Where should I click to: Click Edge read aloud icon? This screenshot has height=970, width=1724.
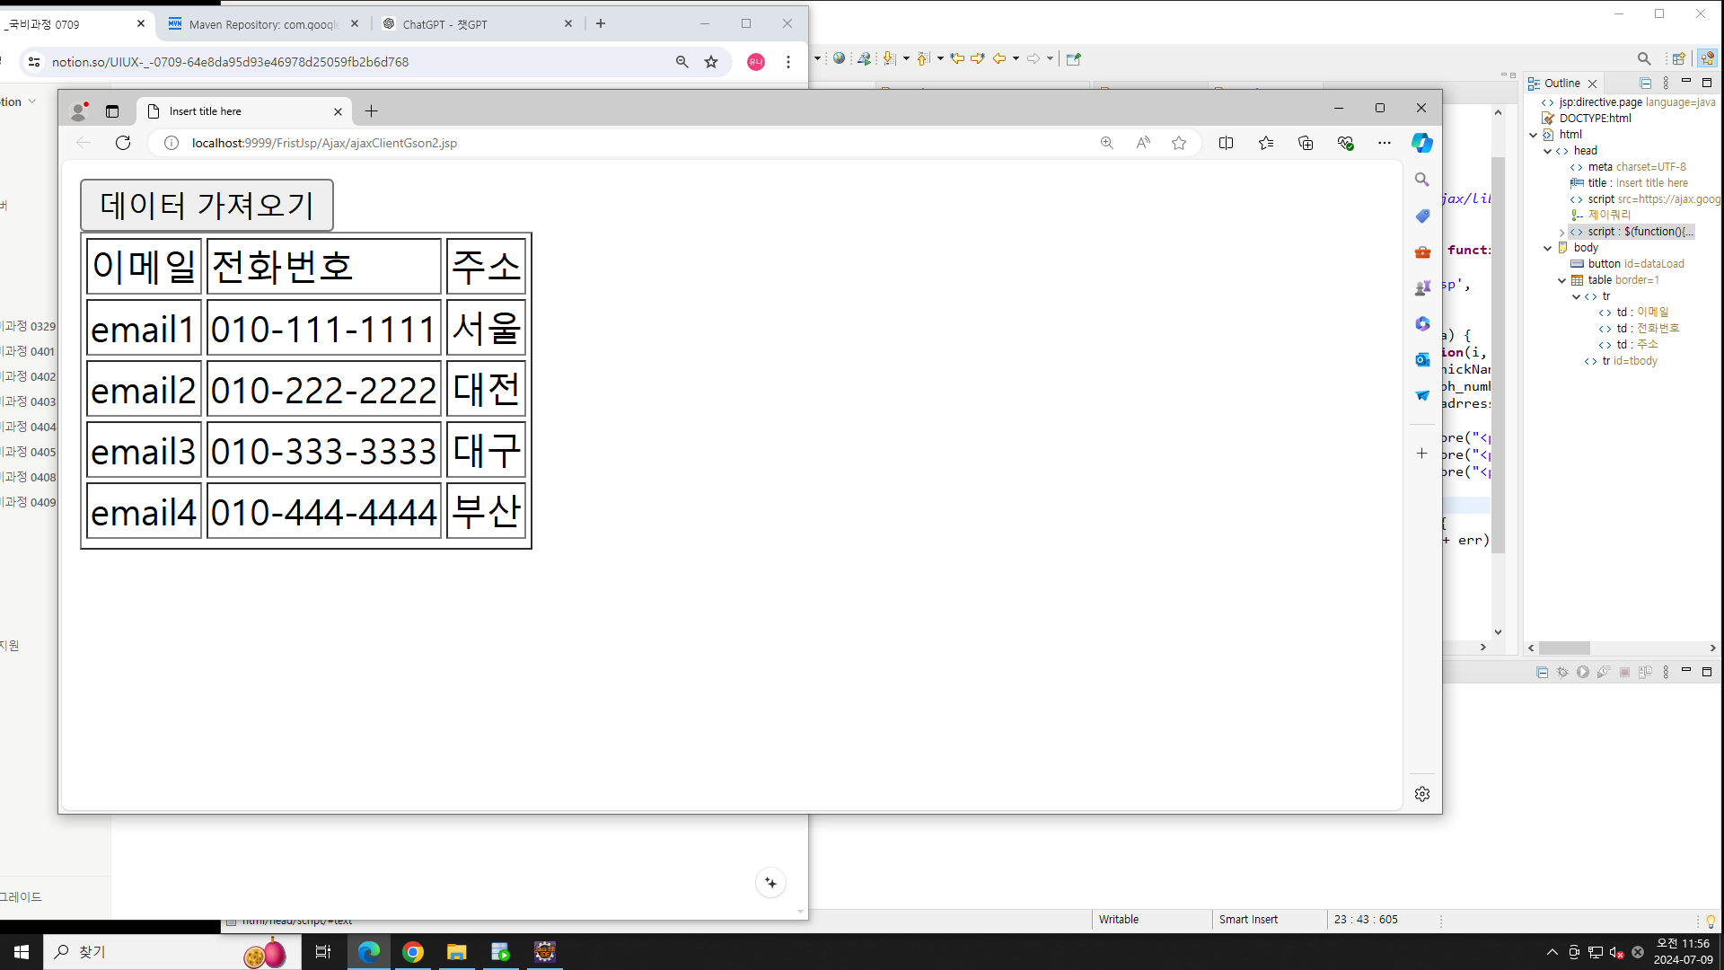[1143, 143]
